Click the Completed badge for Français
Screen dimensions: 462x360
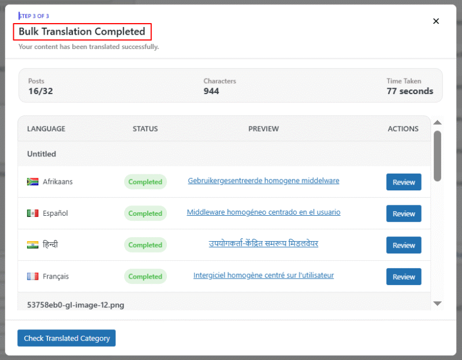(145, 276)
